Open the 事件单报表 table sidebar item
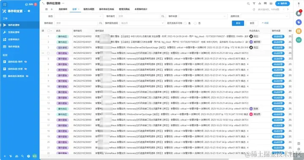Image resolution: width=304 pixels, height=160 pixels. pyautogui.click(x=20, y=47)
